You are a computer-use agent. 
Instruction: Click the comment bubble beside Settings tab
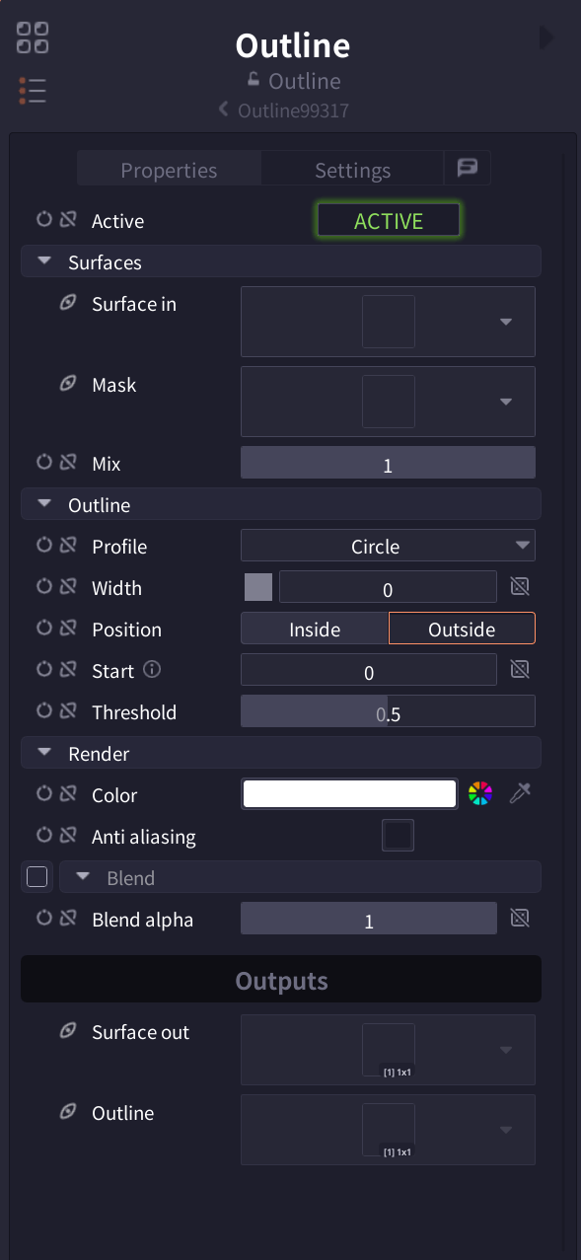(466, 168)
